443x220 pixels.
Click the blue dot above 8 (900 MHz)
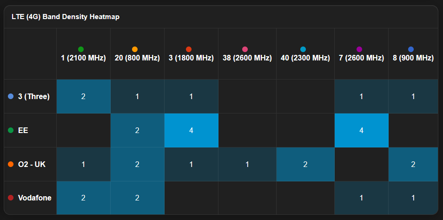(x=411, y=49)
